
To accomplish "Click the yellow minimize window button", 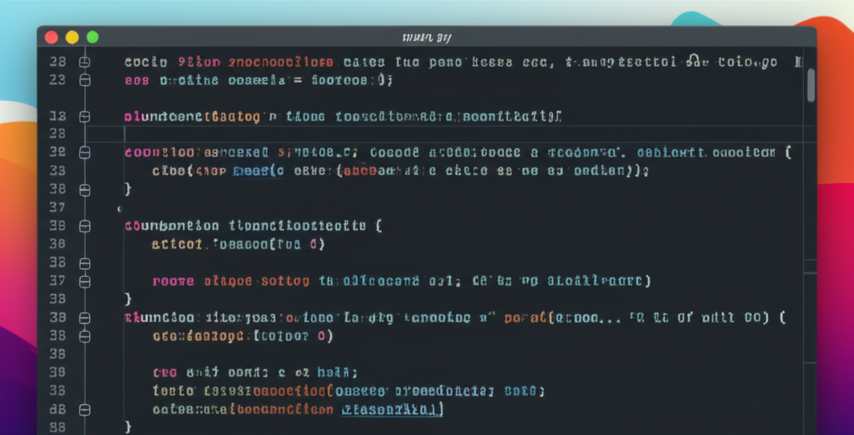I will (72, 37).
